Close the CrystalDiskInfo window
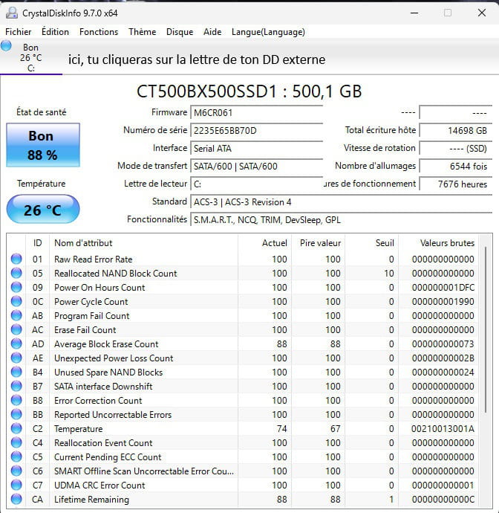 tap(482, 13)
